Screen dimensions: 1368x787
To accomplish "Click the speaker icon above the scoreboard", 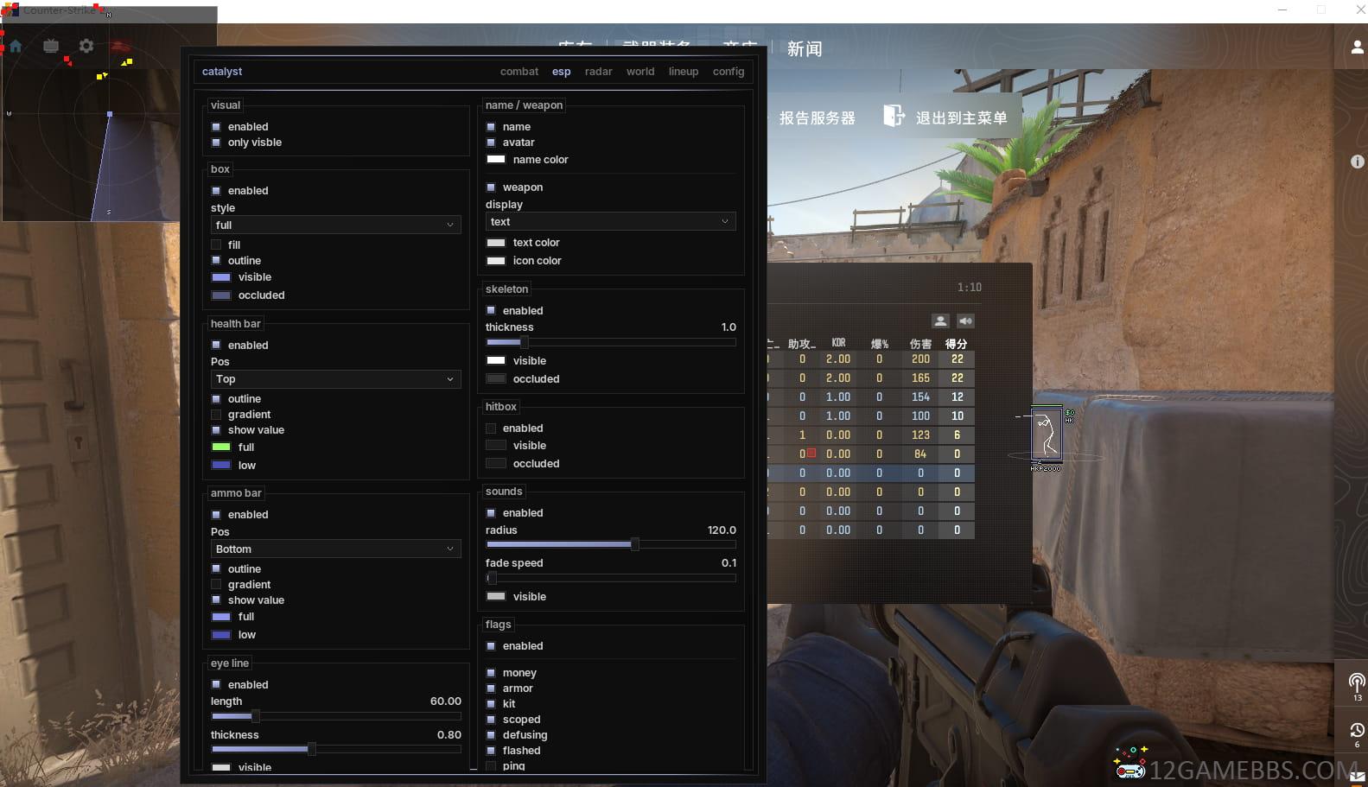I will (965, 321).
